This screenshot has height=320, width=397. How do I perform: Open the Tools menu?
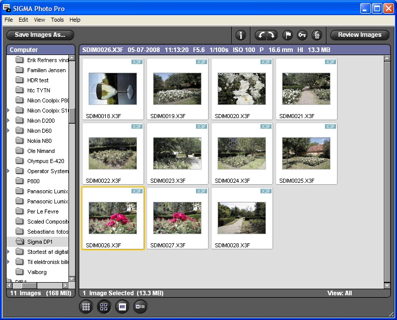(x=57, y=20)
